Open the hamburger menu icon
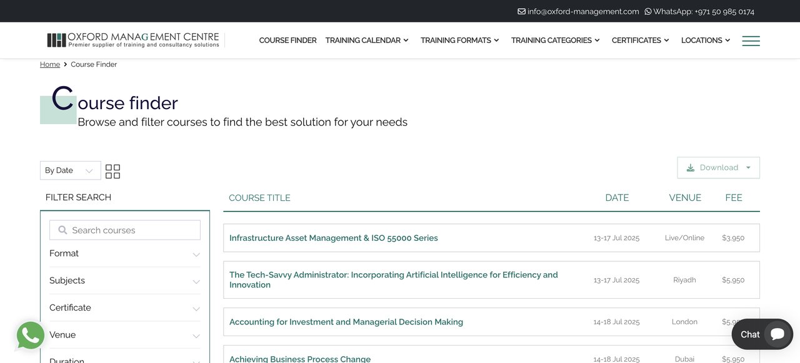 pos(751,41)
